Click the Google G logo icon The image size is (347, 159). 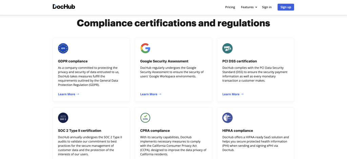(x=145, y=48)
